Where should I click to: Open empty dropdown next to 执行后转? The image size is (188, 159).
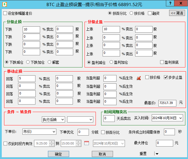(x=80, y=119)
